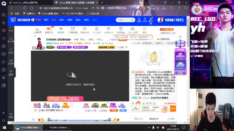Open the downloads arrow icon in browser toolbar
The height and width of the screenshot is (131, 234).
pyautogui.click(x=158, y=8)
